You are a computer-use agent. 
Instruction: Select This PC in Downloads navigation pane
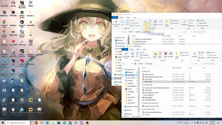click(x=129, y=110)
